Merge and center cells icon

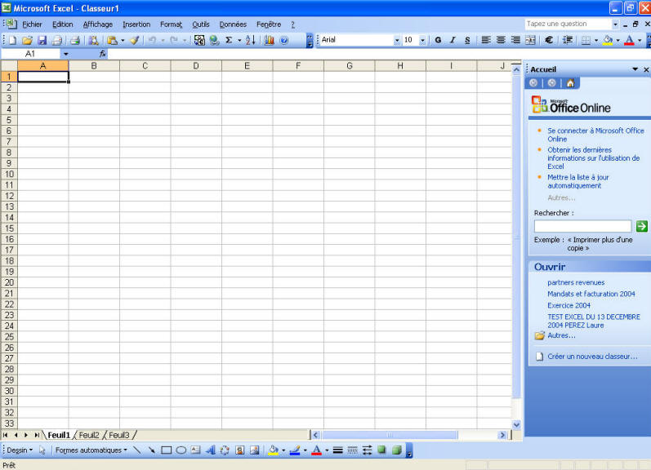[x=530, y=40]
